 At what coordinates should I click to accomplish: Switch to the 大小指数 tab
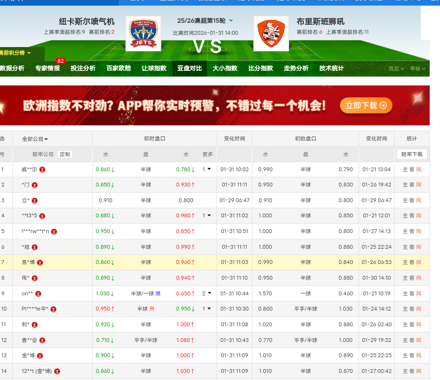[x=225, y=68]
